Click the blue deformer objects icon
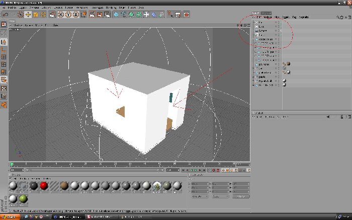Viewport: 352px width, 220px height. coord(154,15)
